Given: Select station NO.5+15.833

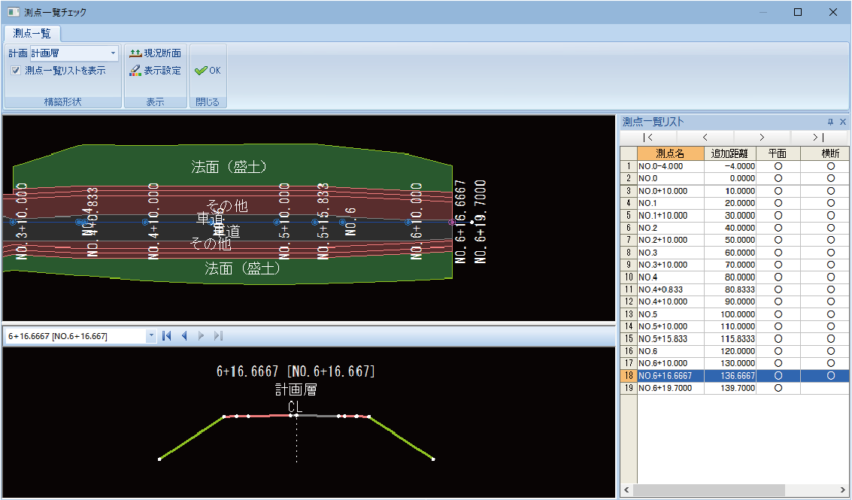Looking at the screenshot, I should coord(670,338).
